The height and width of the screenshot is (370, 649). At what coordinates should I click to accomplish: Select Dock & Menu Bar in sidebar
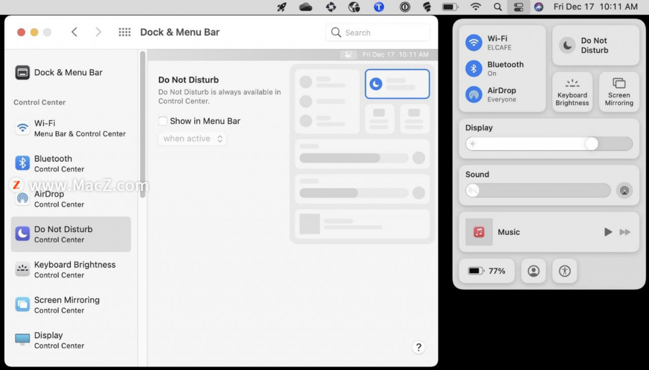[71, 72]
